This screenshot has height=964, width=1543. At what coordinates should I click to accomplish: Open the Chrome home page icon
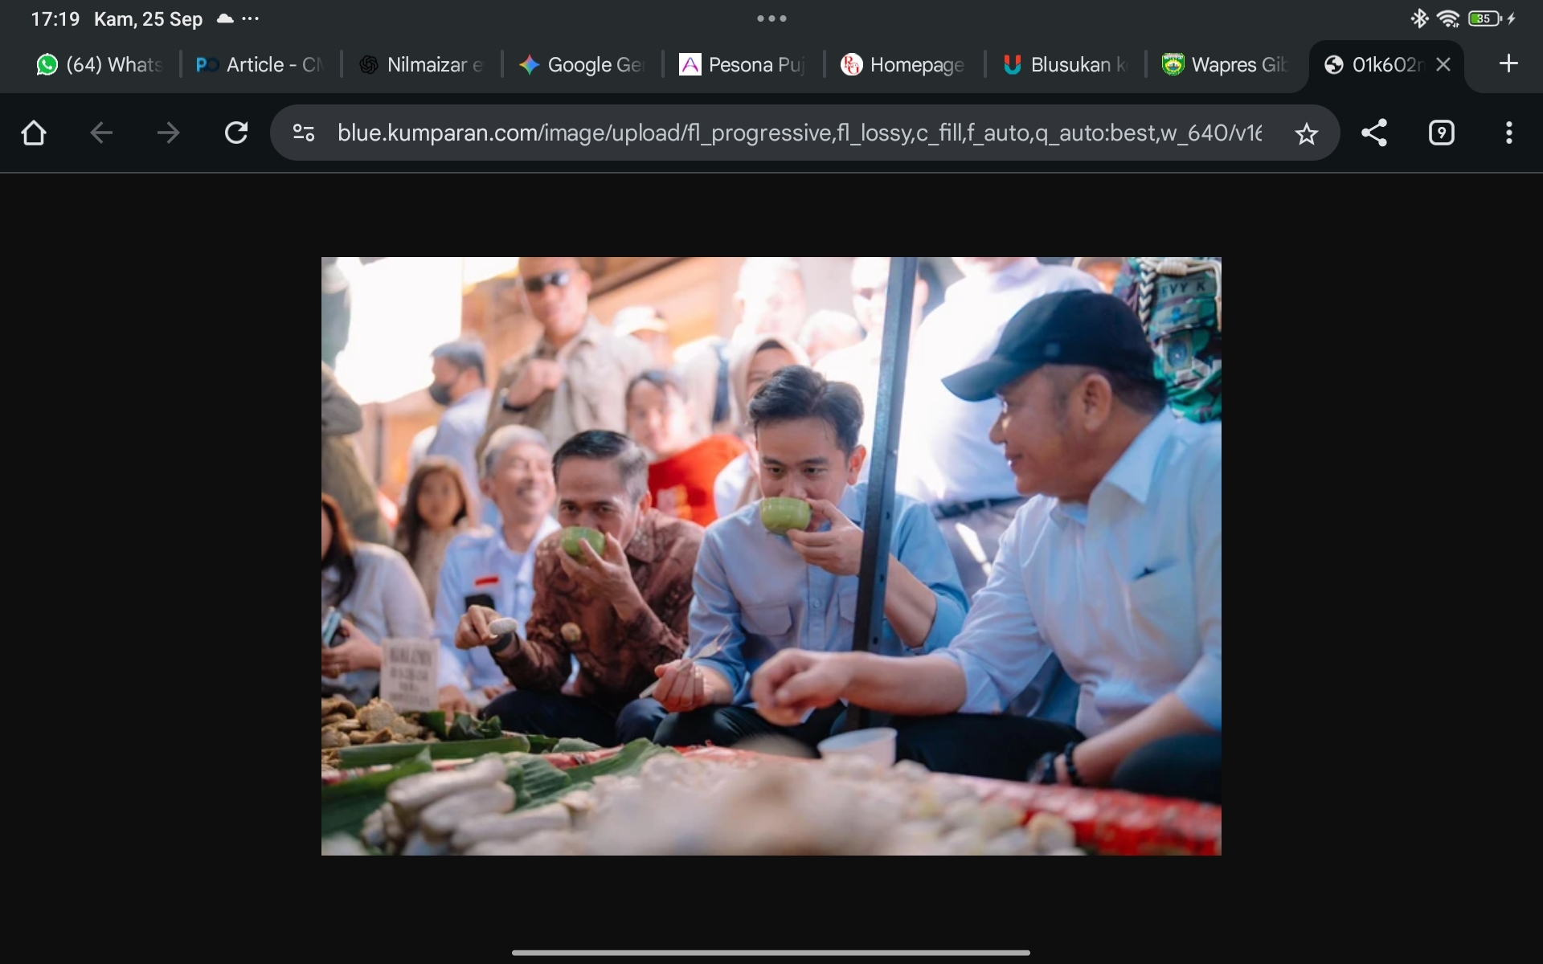(x=34, y=133)
